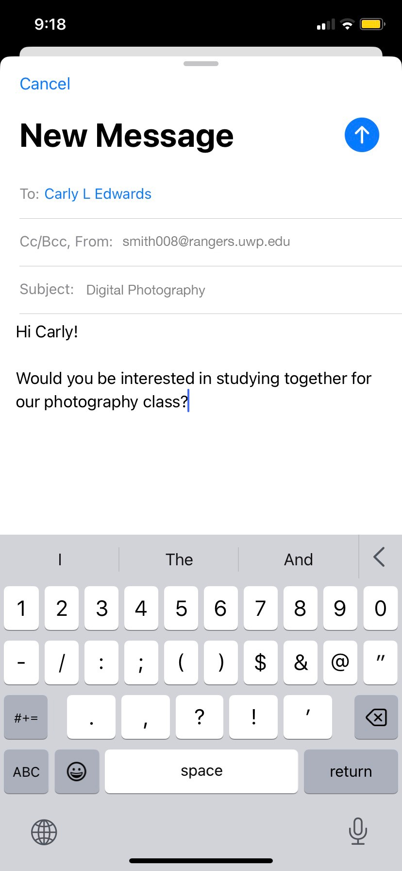Tap the question mark key
The image size is (402, 871).
[200, 717]
